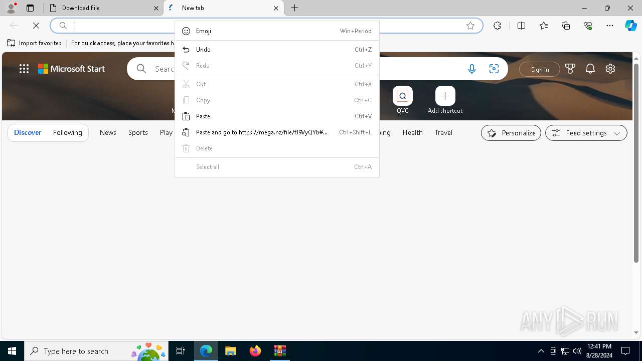The image size is (642, 361).
Task: Open a new tab with the plus button
Action: click(x=295, y=8)
